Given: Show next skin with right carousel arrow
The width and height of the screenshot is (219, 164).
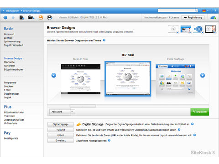Looking at the screenshot, I should 203,75.
